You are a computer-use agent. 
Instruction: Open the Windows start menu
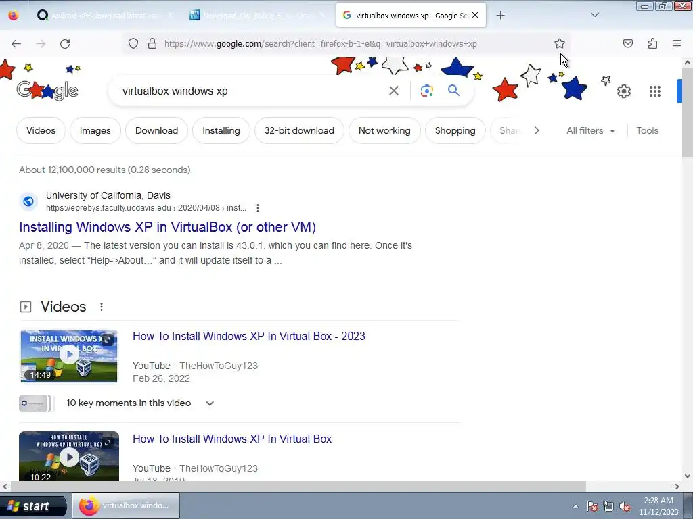[33, 505]
